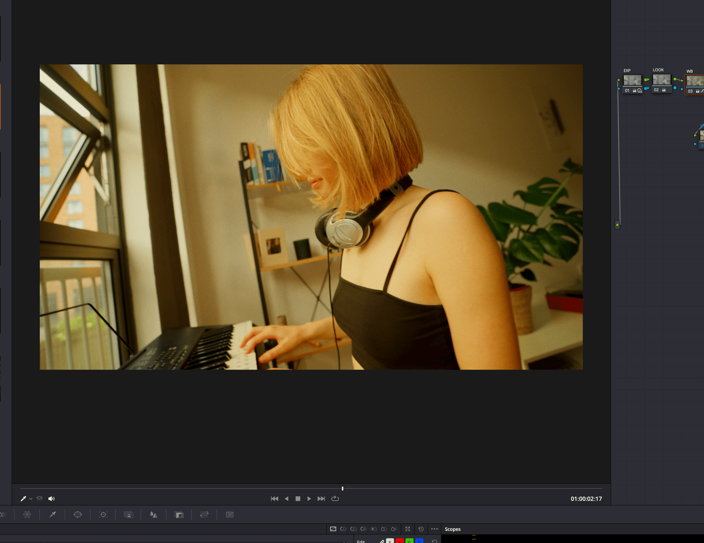The image size is (704, 543).
Task: Select the second curves mode icon after Custom
Action: pos(343,529)
